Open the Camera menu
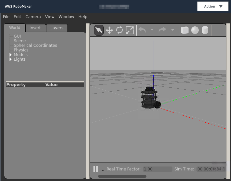Viewport: 231px width, 181px height. [x=33, y=17]
